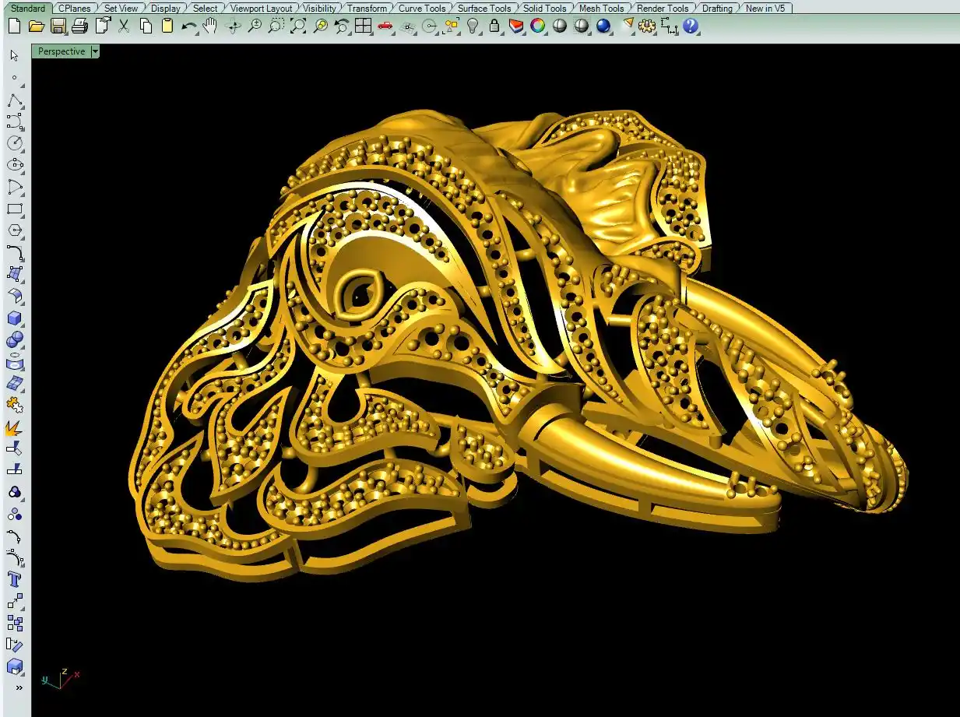Click the Box solid tool icon
This screenshot has height=717, width=960.
click(15, 318)
